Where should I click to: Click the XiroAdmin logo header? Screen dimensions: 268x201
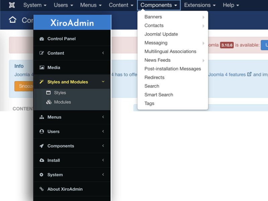pyautogui.click(x=72, y=22)
